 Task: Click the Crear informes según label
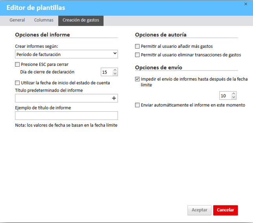coord(37,46)
